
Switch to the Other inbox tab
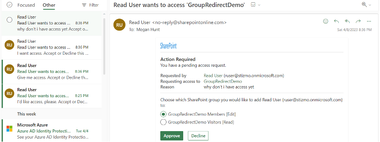coord(49,5)
